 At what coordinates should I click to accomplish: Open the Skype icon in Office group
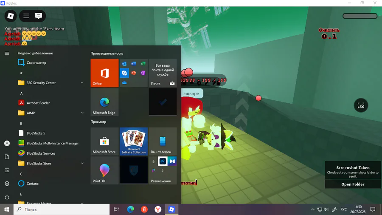(x=124, y=73)
